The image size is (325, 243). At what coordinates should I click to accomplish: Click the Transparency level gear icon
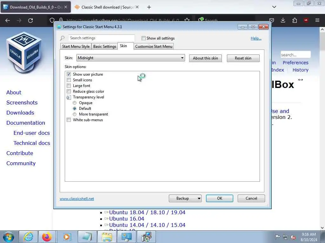tap(69, 97)
